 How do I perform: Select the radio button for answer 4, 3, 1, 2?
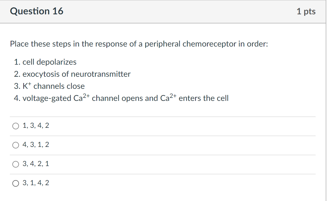16,145
